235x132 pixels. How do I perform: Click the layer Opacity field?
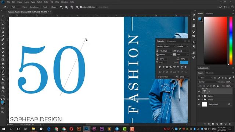pos(228,82)
